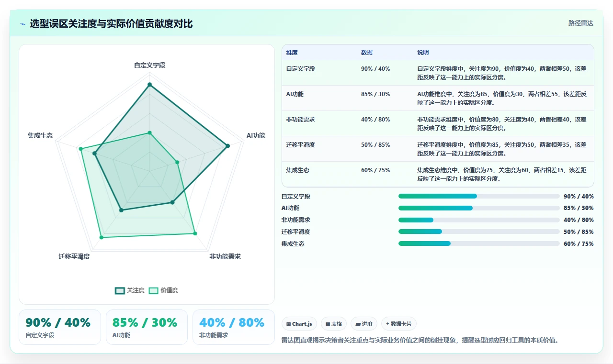Click the 数据 column header
This screenshot has height=364, width=613.
[367, 53]
